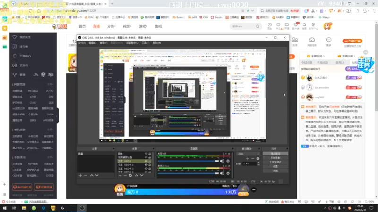The height and width of the screenshot is (212, 378).
Task: Click the PC客户端 orange button
Action: click(x=352, y=41)
